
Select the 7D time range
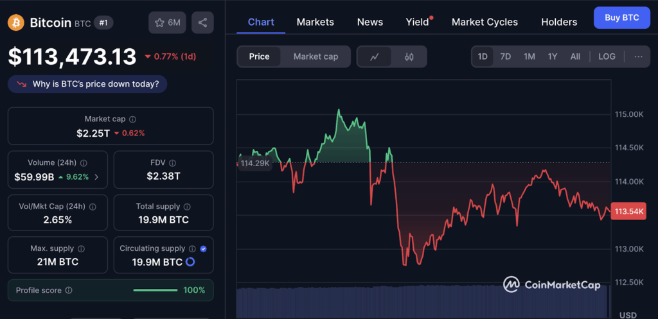[506, 56]
